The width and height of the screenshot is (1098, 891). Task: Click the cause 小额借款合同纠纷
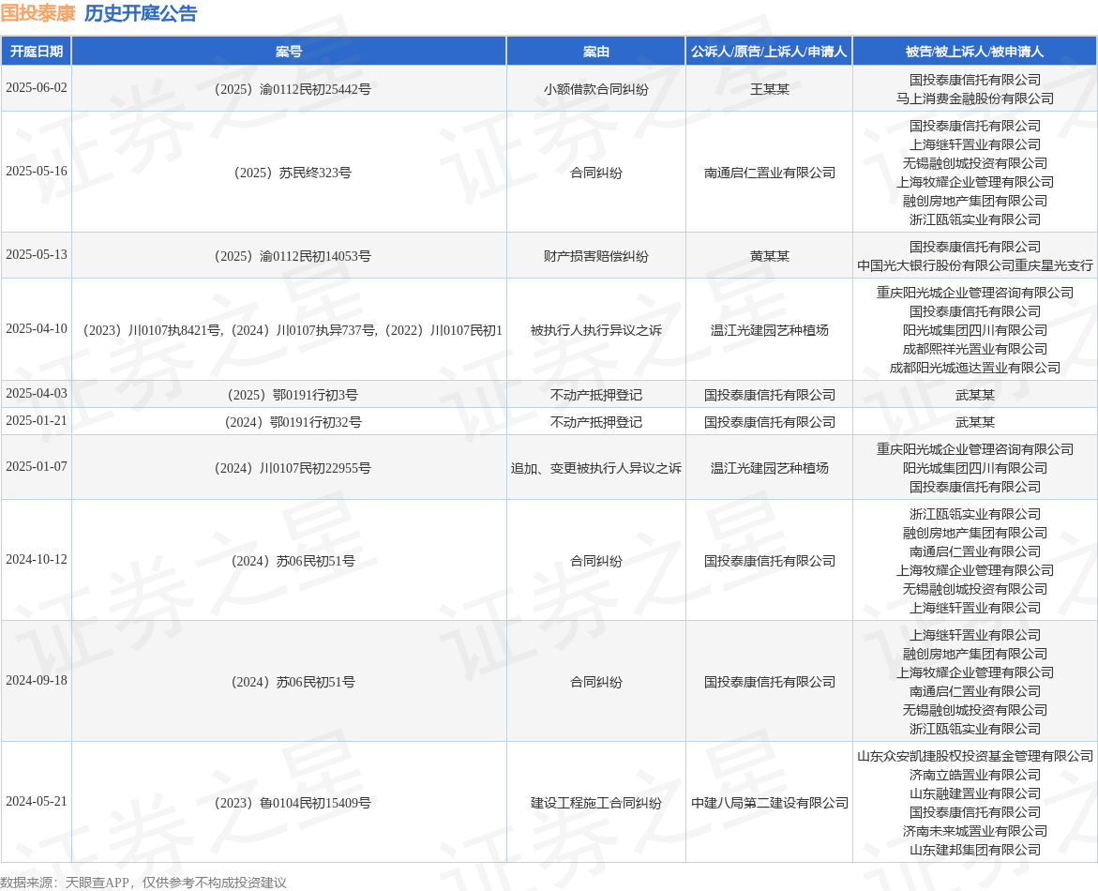pos(596,89)
